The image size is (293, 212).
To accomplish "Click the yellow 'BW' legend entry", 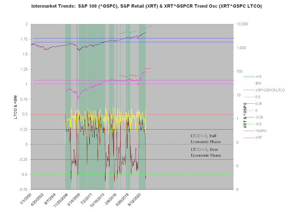I will point(252,83).
